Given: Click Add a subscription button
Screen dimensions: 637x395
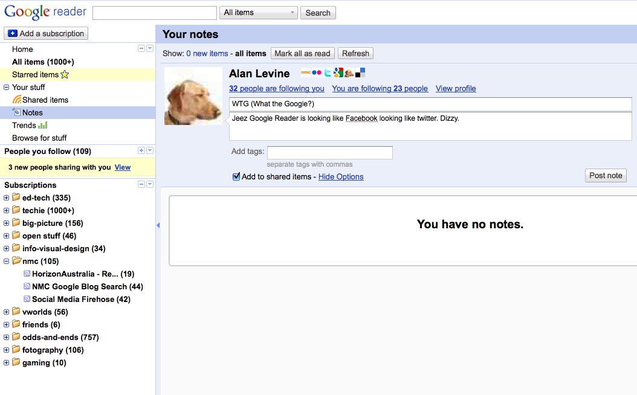Looking at the screenshot, I should [x=46, y=33].
